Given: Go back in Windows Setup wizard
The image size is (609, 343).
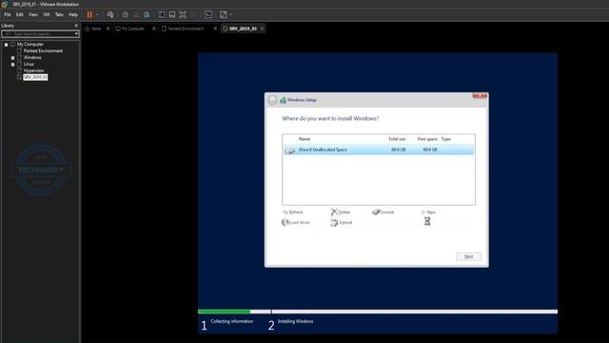Looking at the screenshot, I should (x=272, y=100).
